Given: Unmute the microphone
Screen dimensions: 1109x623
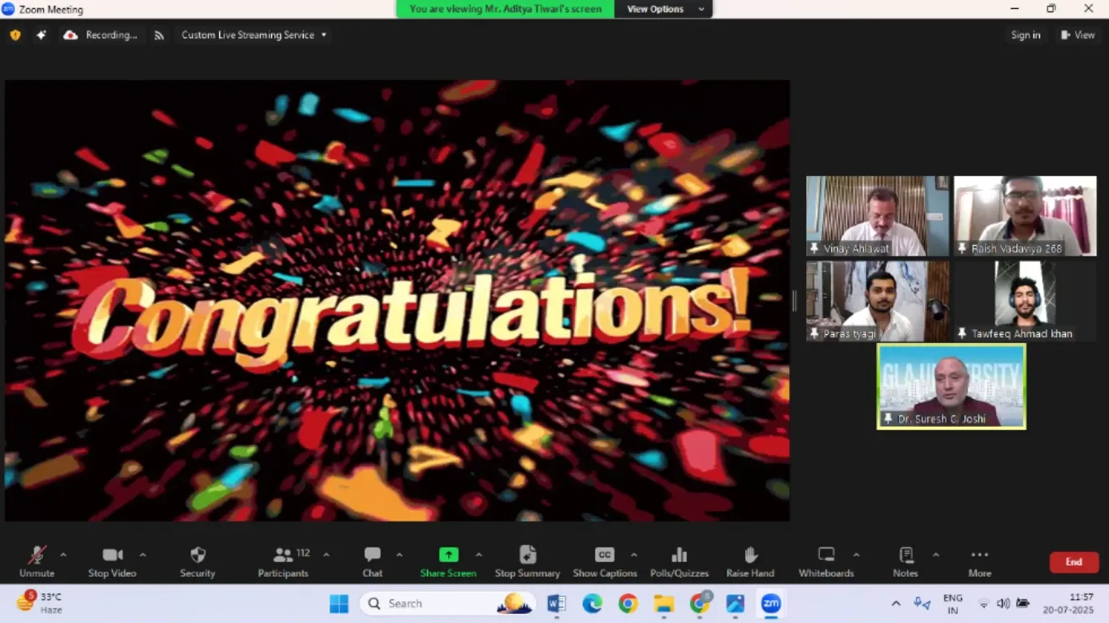Looking at the screenshot, I should pos(37,556).
